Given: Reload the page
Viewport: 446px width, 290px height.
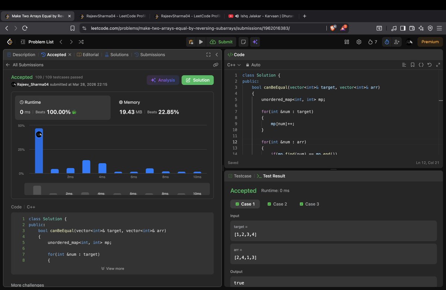Looking at the screenshot, I should click(x=25, y=28).
